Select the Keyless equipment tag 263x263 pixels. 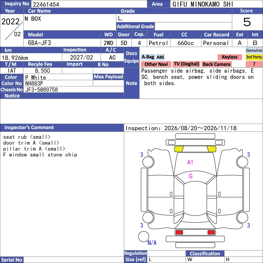coord(229,57)
